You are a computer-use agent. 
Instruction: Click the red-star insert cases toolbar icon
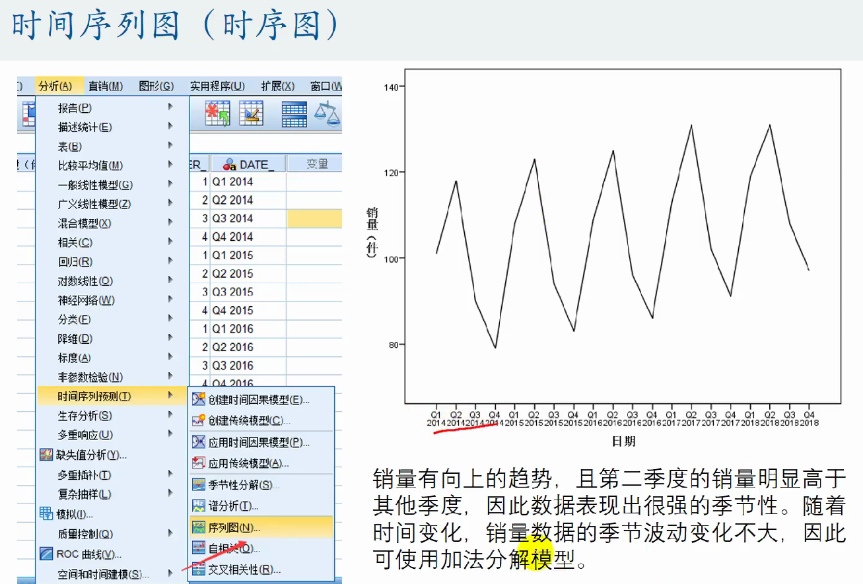[x=217, y=114]
